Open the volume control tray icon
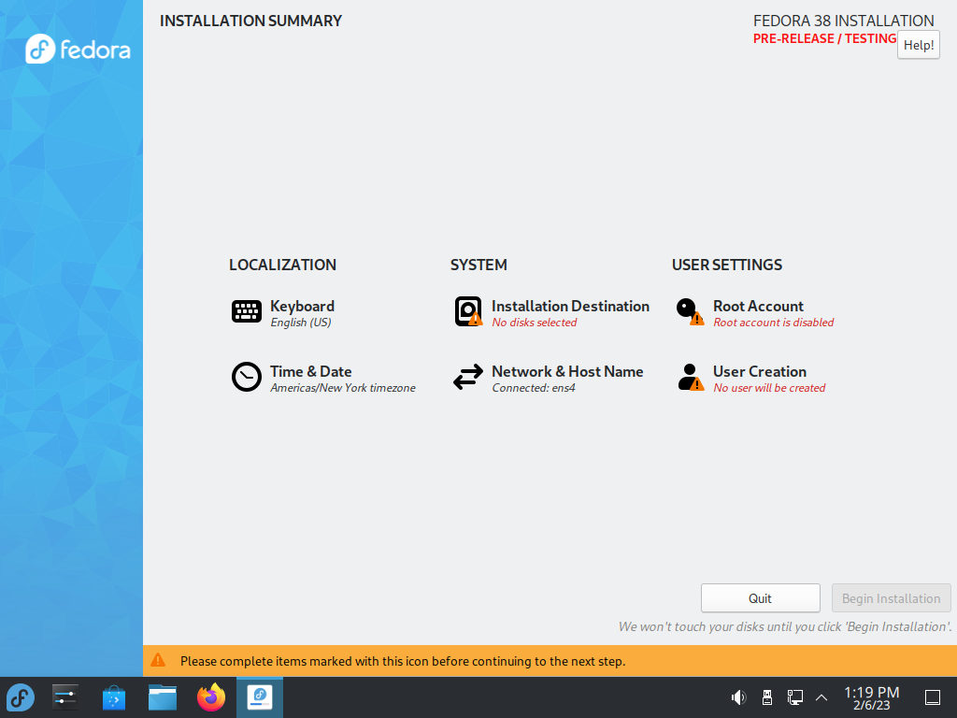Screen dimensions: 957x718 click(x=738, y=697)
